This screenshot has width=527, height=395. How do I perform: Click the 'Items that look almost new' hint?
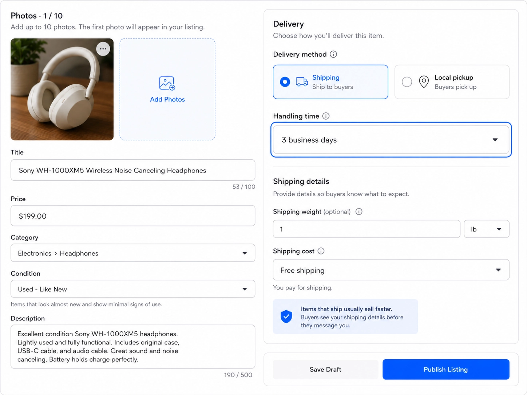pos(86,304)
